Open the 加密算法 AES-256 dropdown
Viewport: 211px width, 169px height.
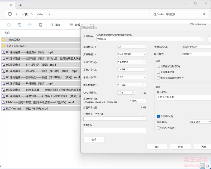coord(200,122)
